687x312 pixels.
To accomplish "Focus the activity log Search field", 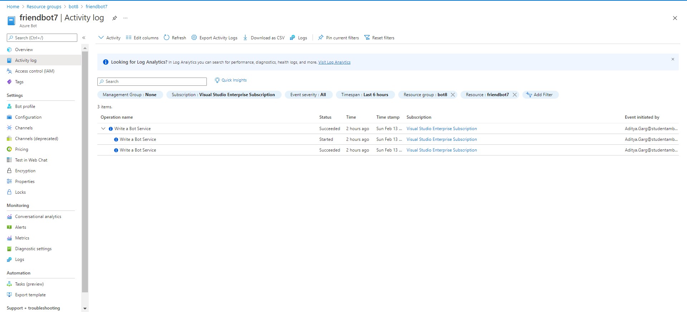I will (x=152, y=81).
